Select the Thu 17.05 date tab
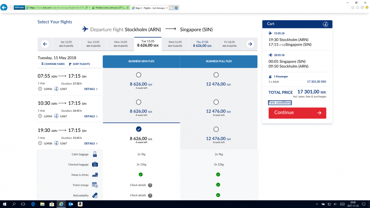This screenshot has height=208, width=370. [x=202, y=44]
